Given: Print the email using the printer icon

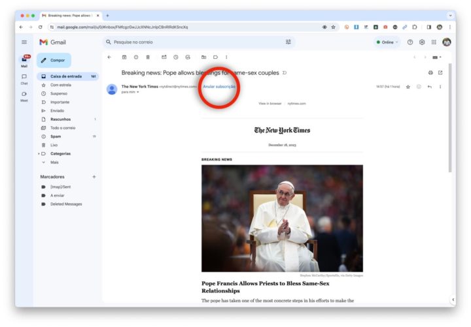Looking at the screenshot, I should [x=430, y=72].
